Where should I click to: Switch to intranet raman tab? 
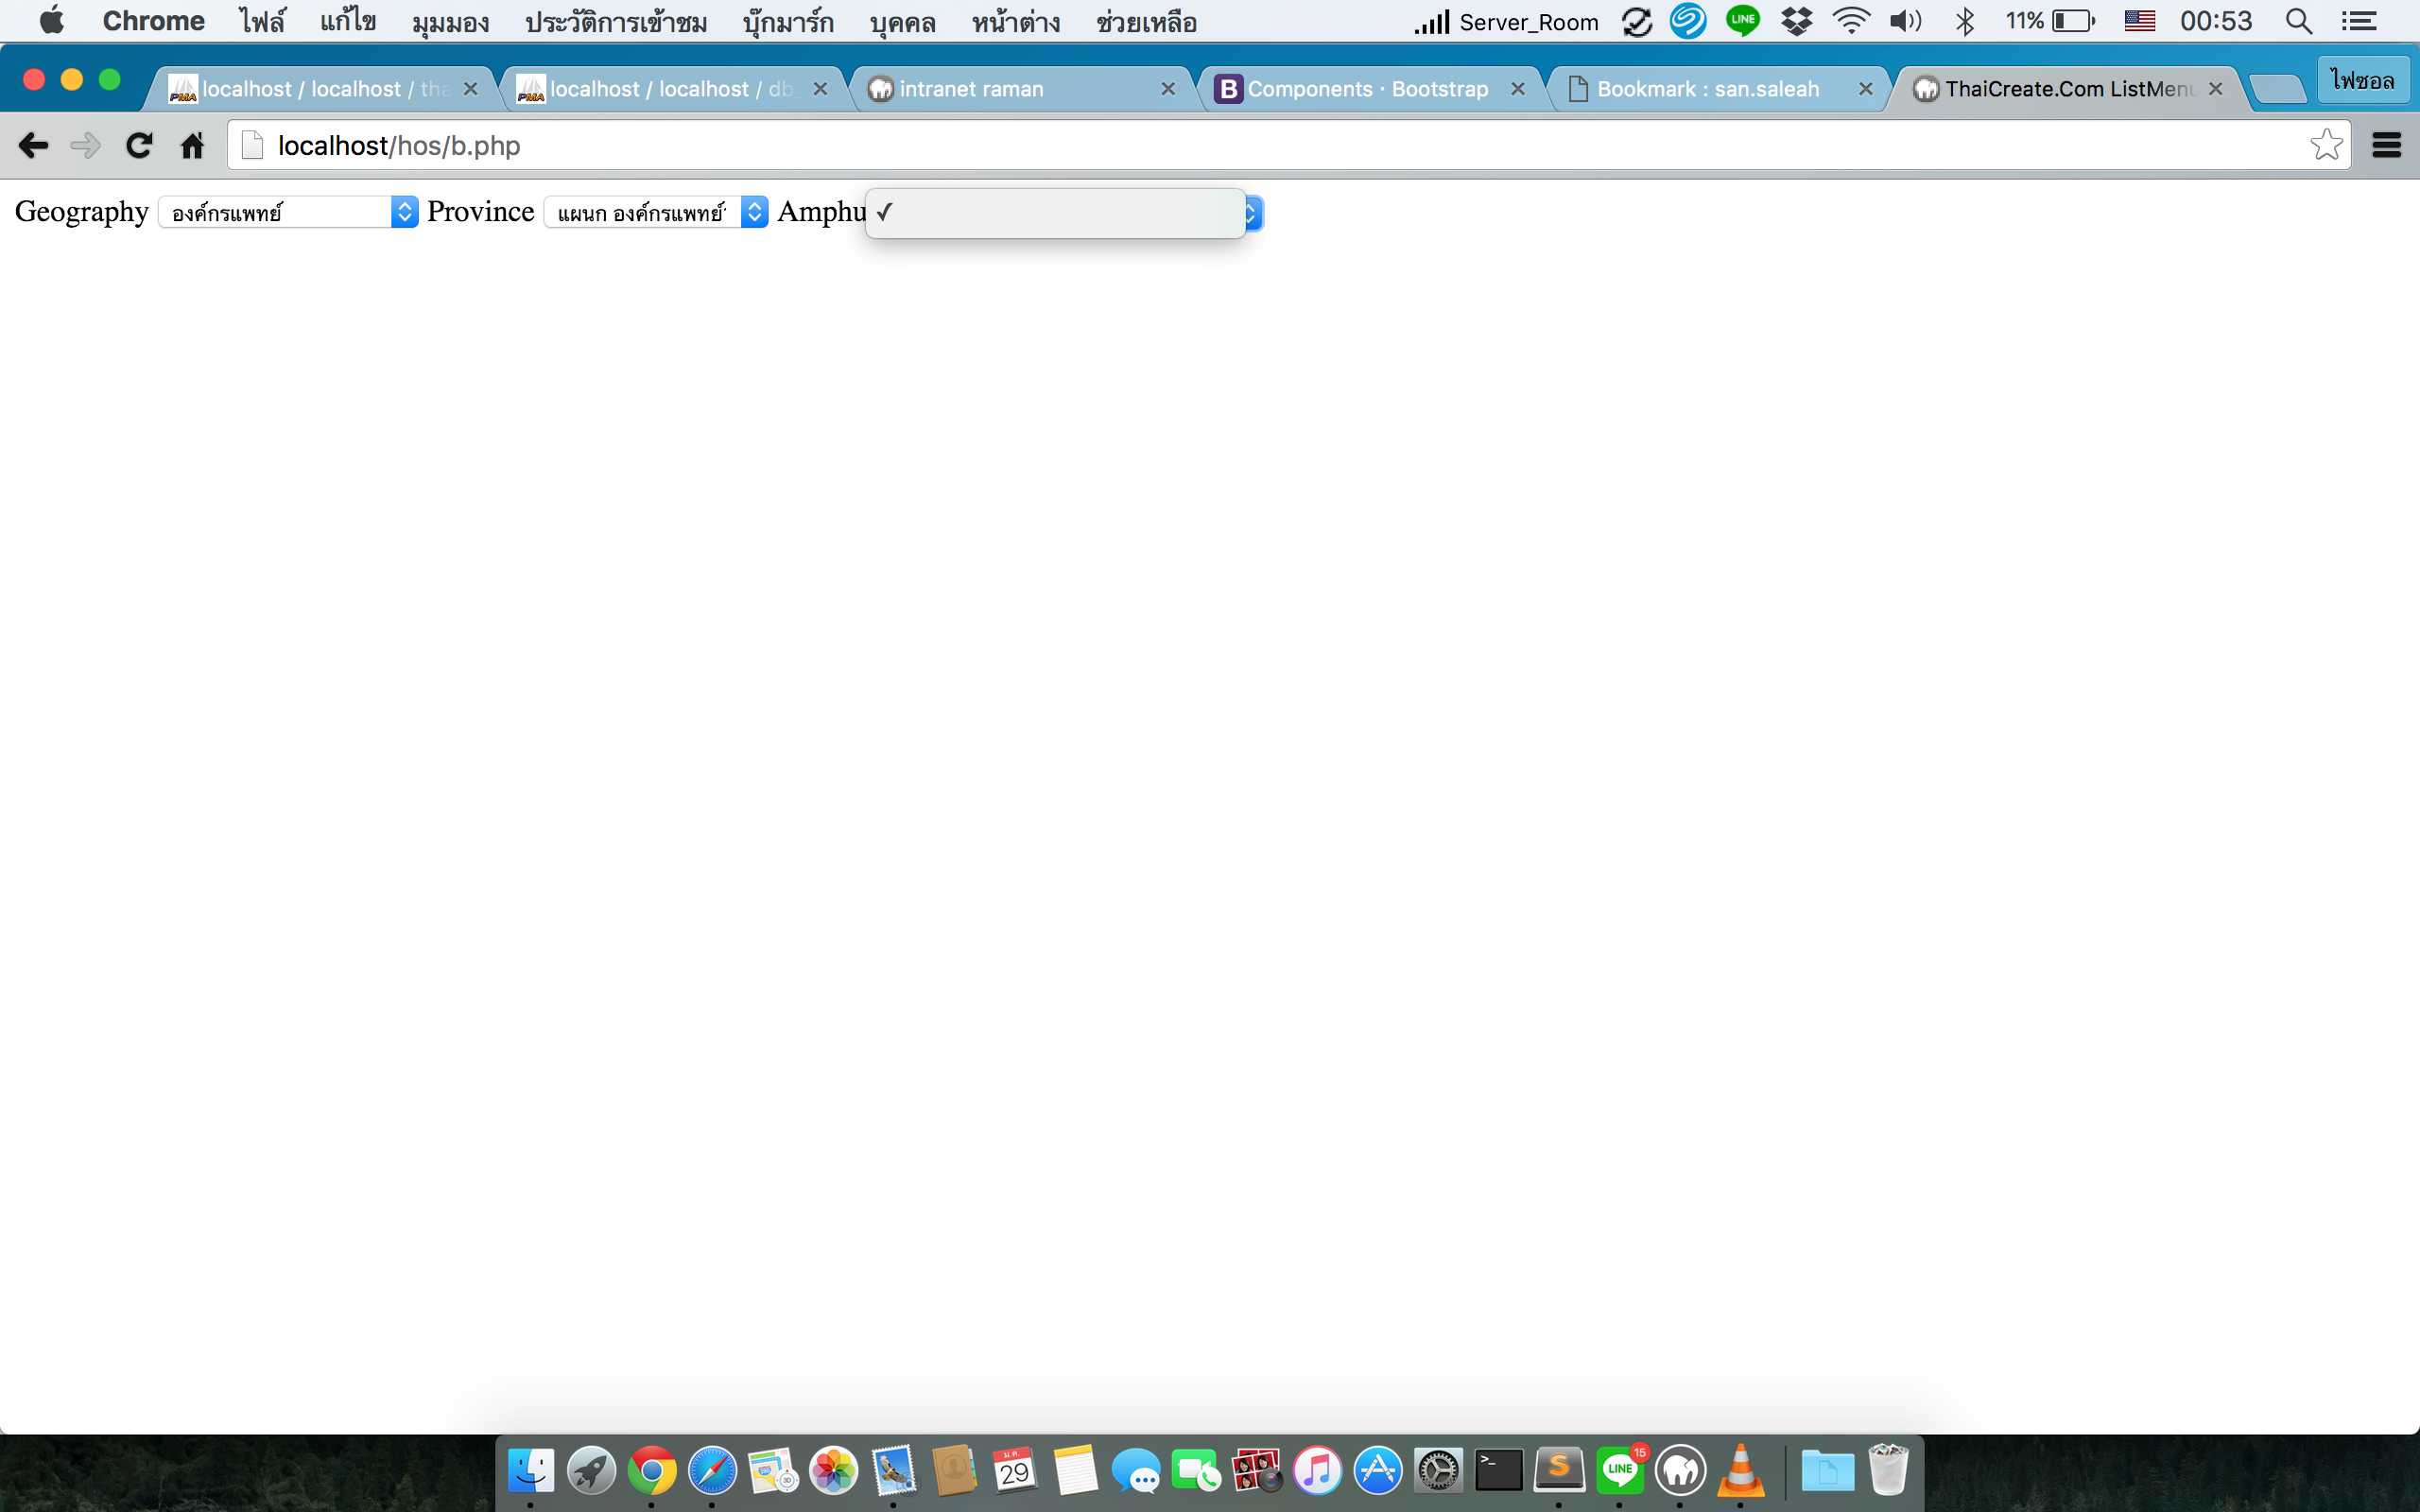(970, 89)
